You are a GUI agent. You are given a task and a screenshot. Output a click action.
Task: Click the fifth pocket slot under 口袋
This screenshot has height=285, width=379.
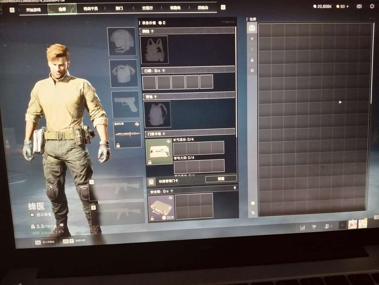pyautogui.click(x=206, y=82)
